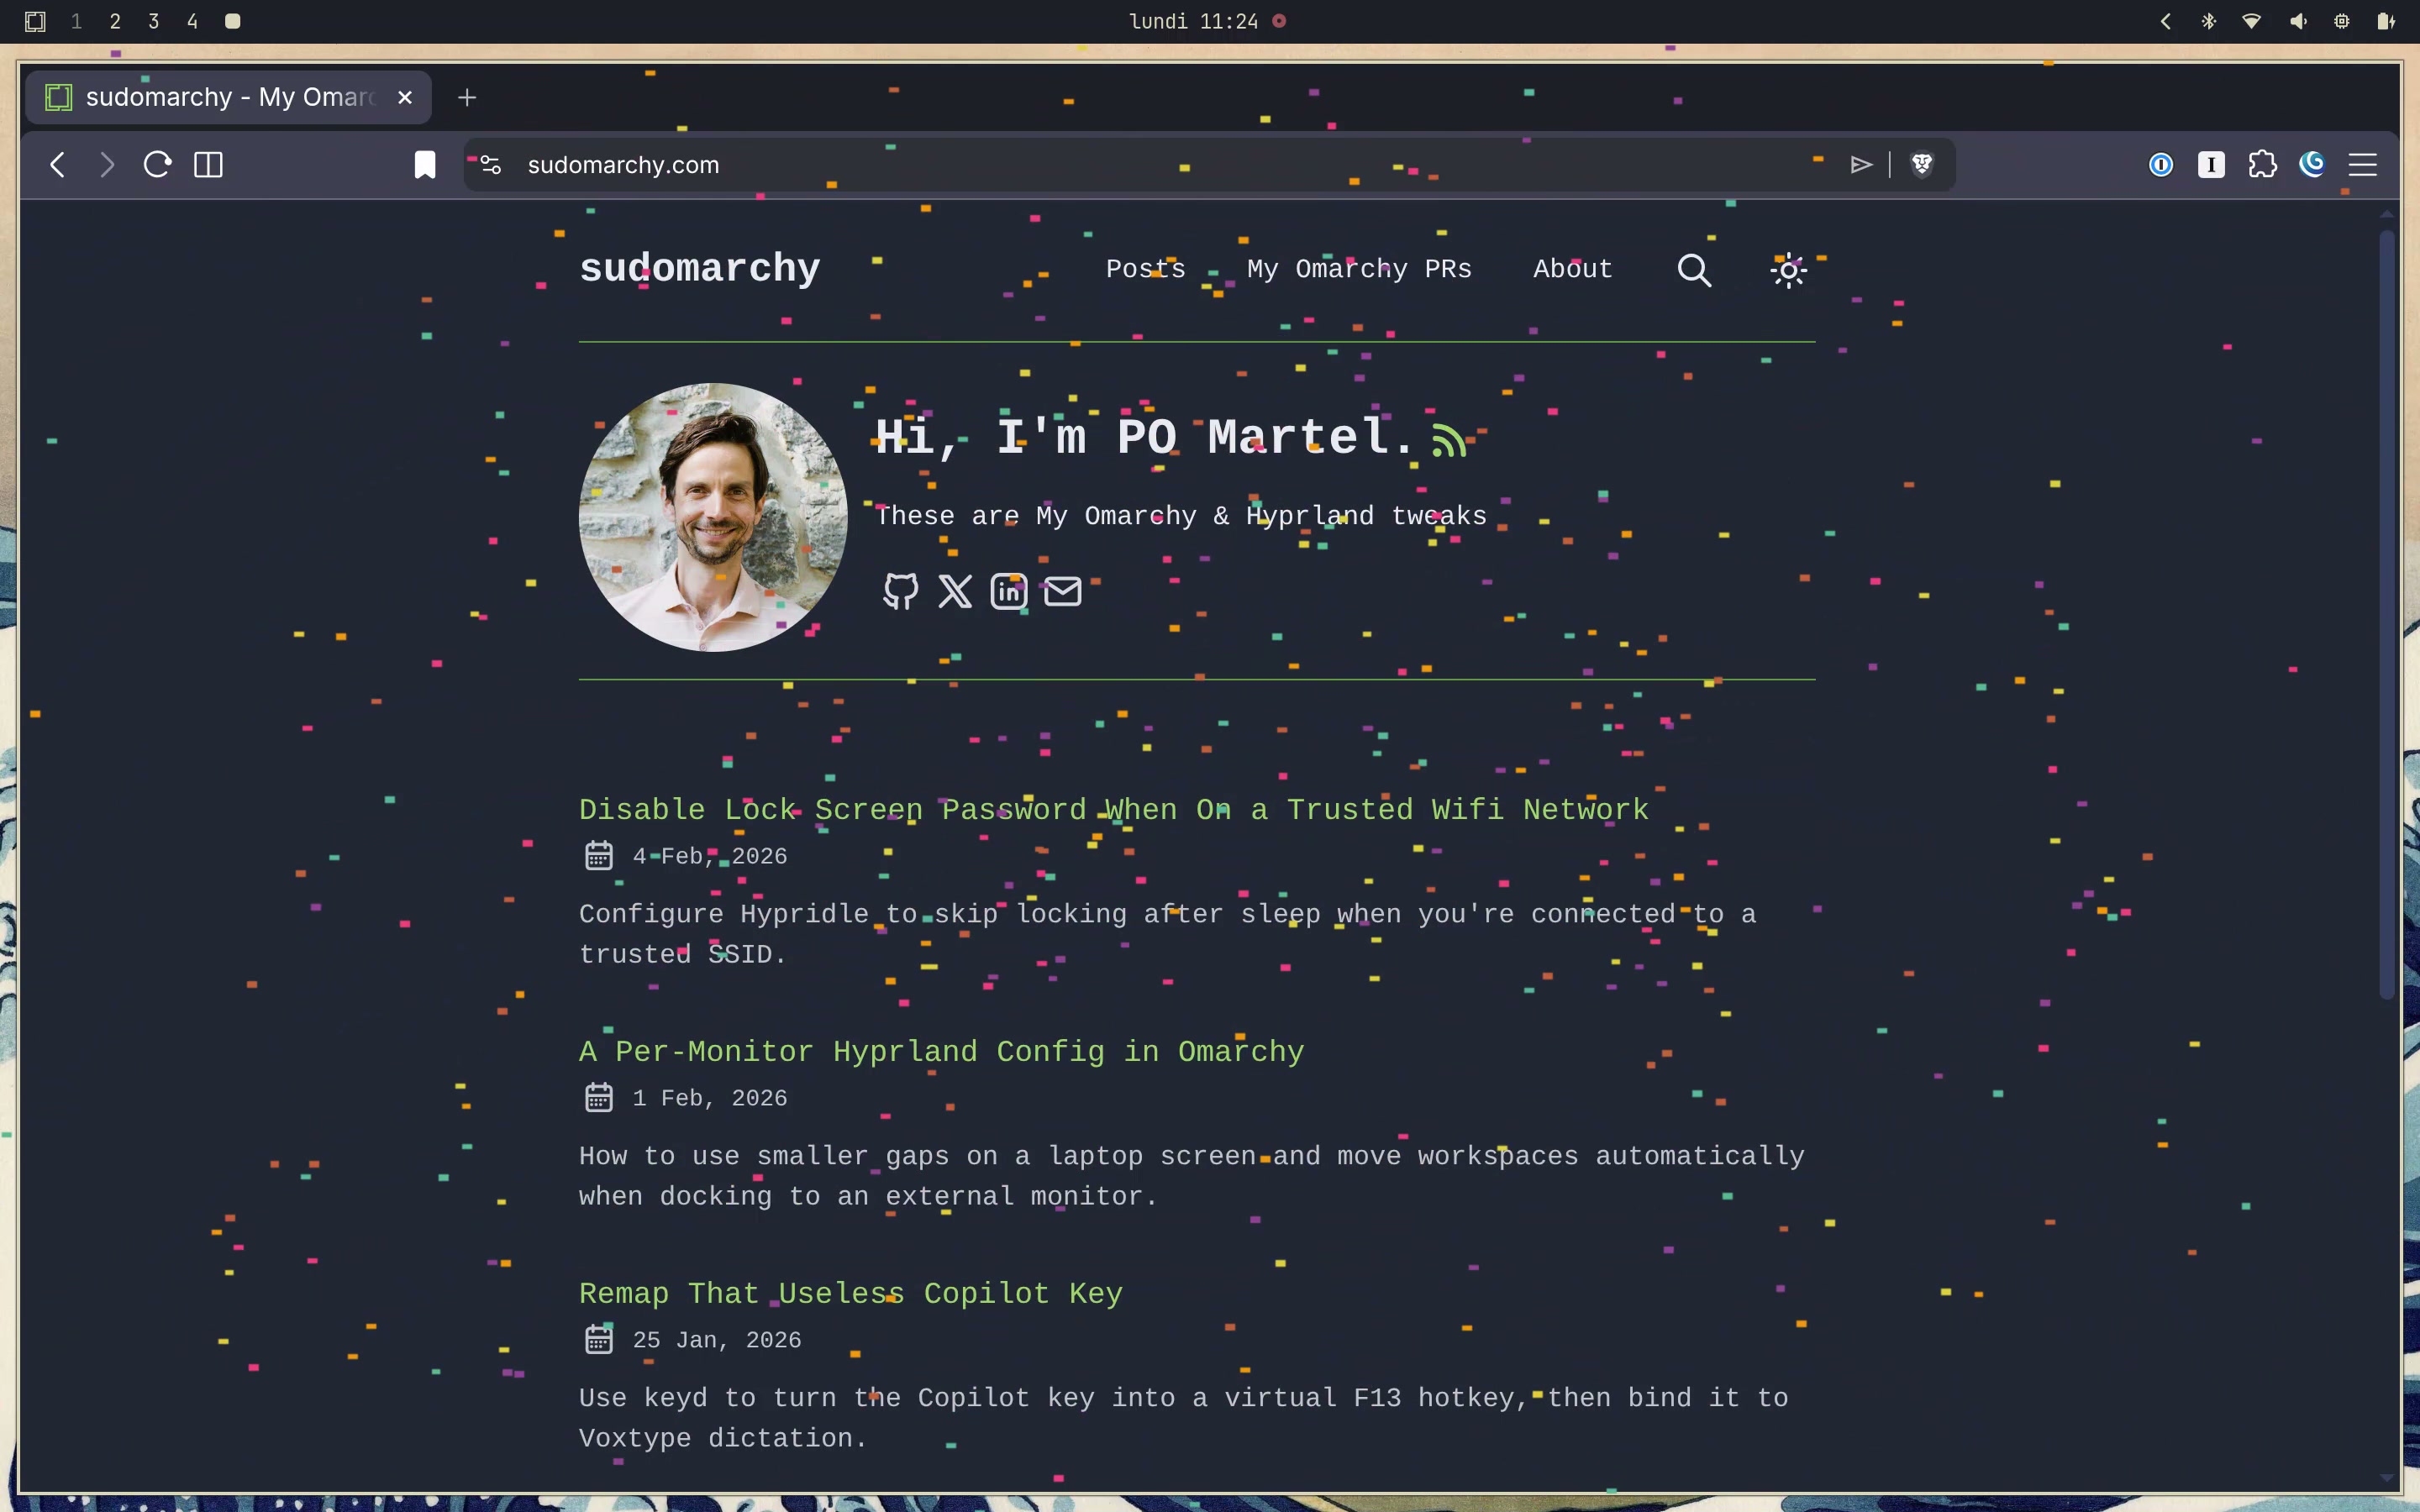Screen dimensions: 2420x1512
Task: Click the site search magnifier icon
Action: [x=1694, y=270]
